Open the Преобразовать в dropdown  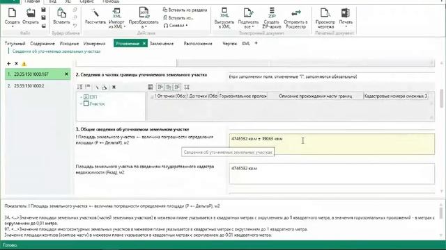(146, 26)
